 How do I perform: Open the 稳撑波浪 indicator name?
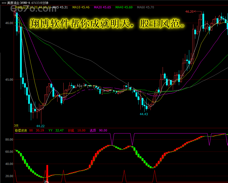tap(21, 130)
